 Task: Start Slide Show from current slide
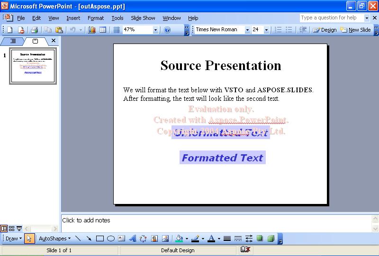19,228
